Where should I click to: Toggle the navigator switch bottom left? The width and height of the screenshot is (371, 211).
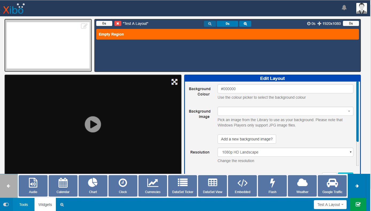click(6, 204)
